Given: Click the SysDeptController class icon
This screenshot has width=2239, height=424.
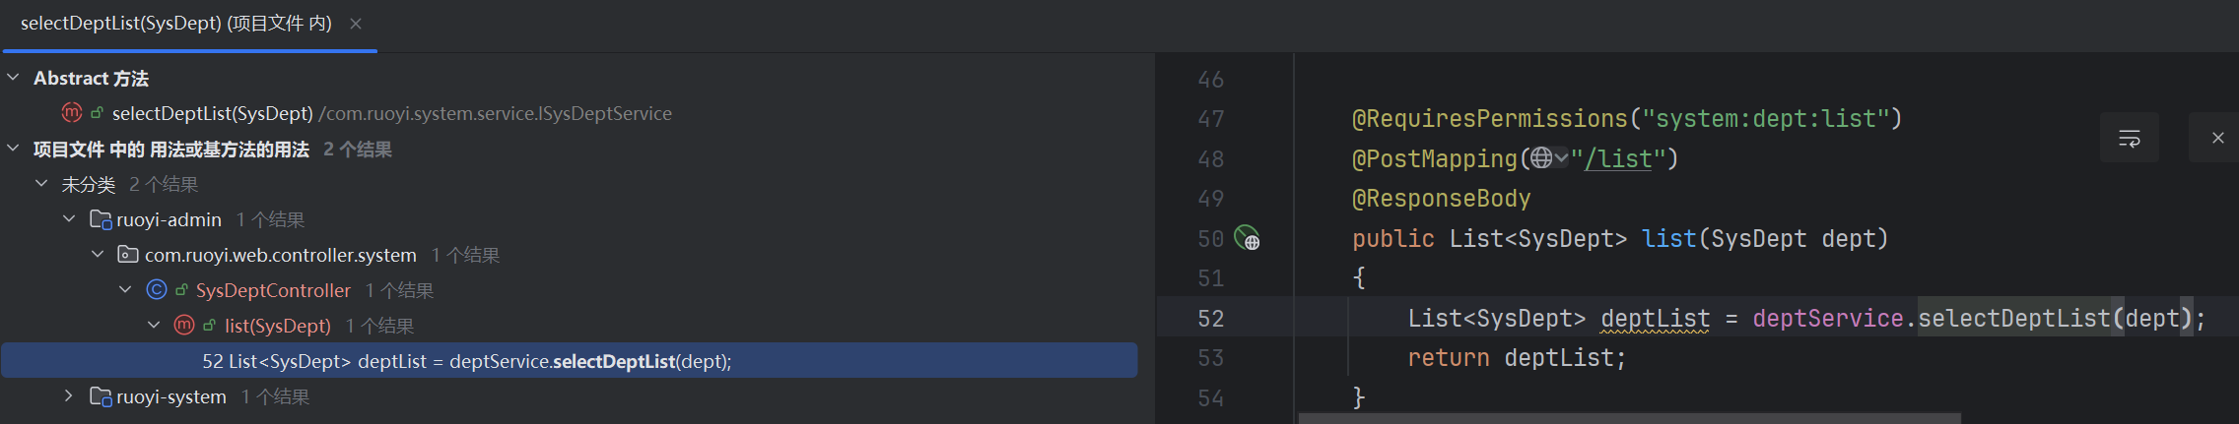Looking at the screenshot, I should tap(156, 289).
